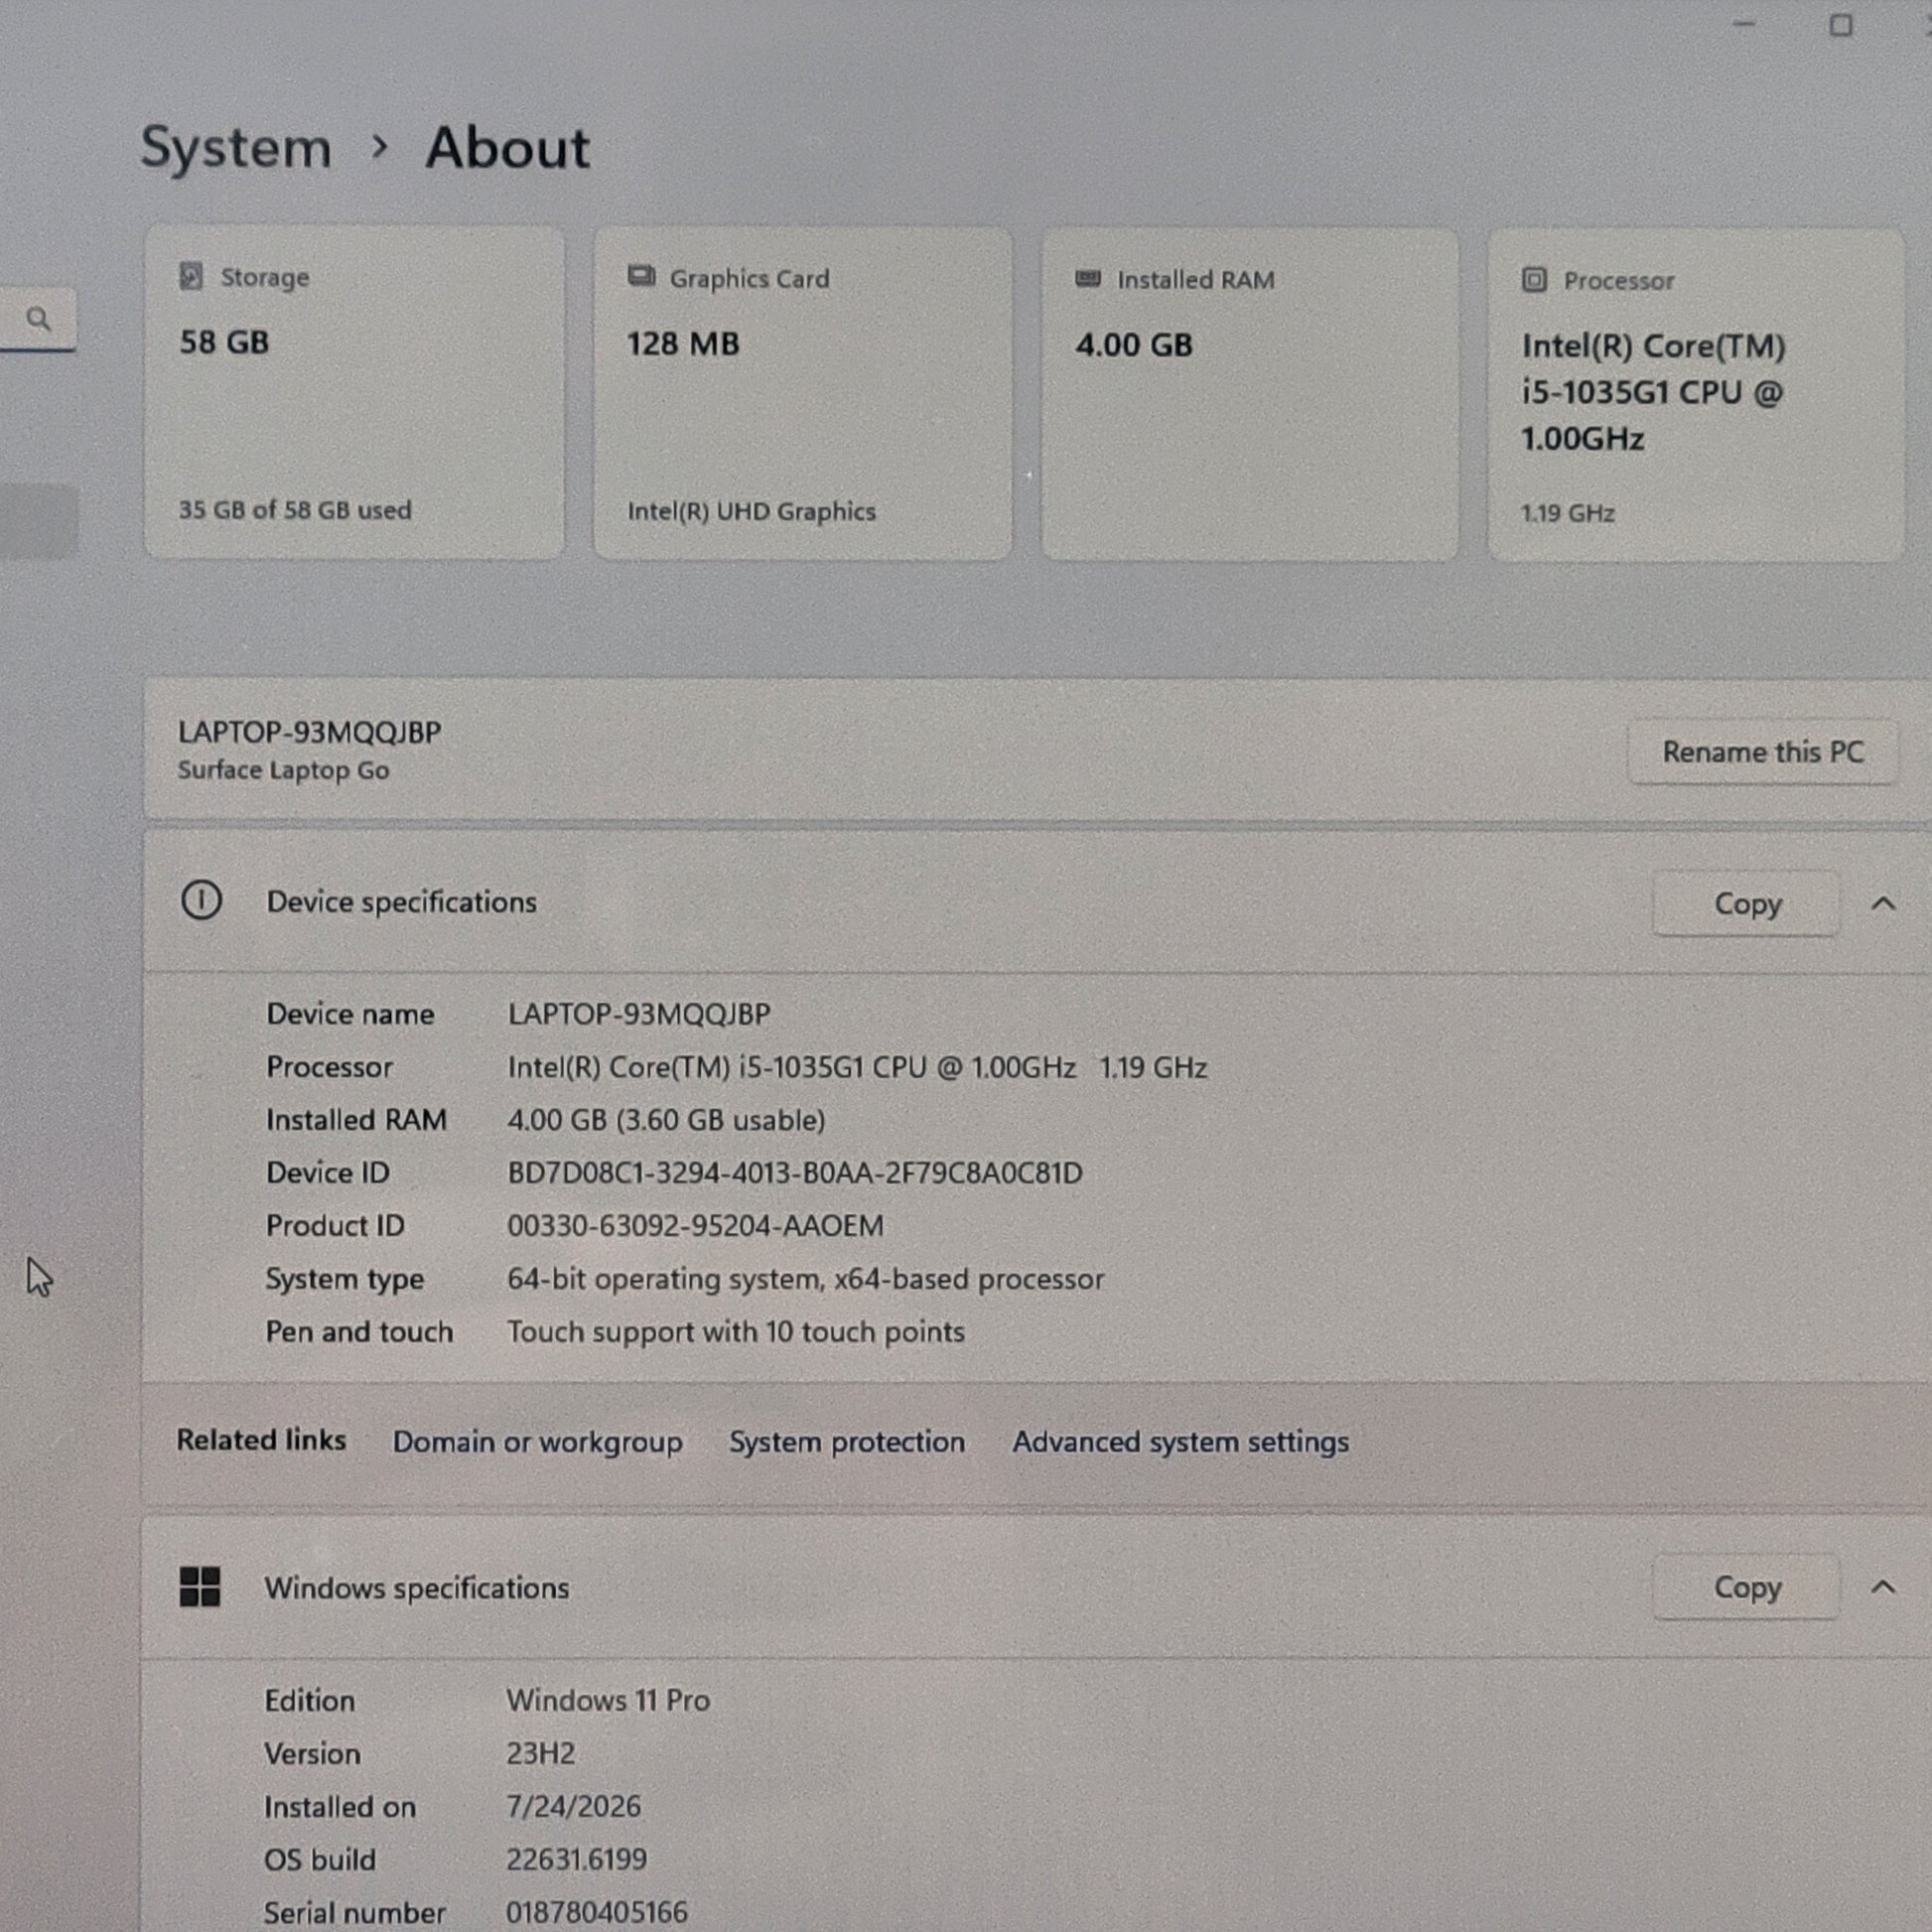Open Domain or workgroup link
The image size is (1932, 1932).
(x=537, y=1442)
